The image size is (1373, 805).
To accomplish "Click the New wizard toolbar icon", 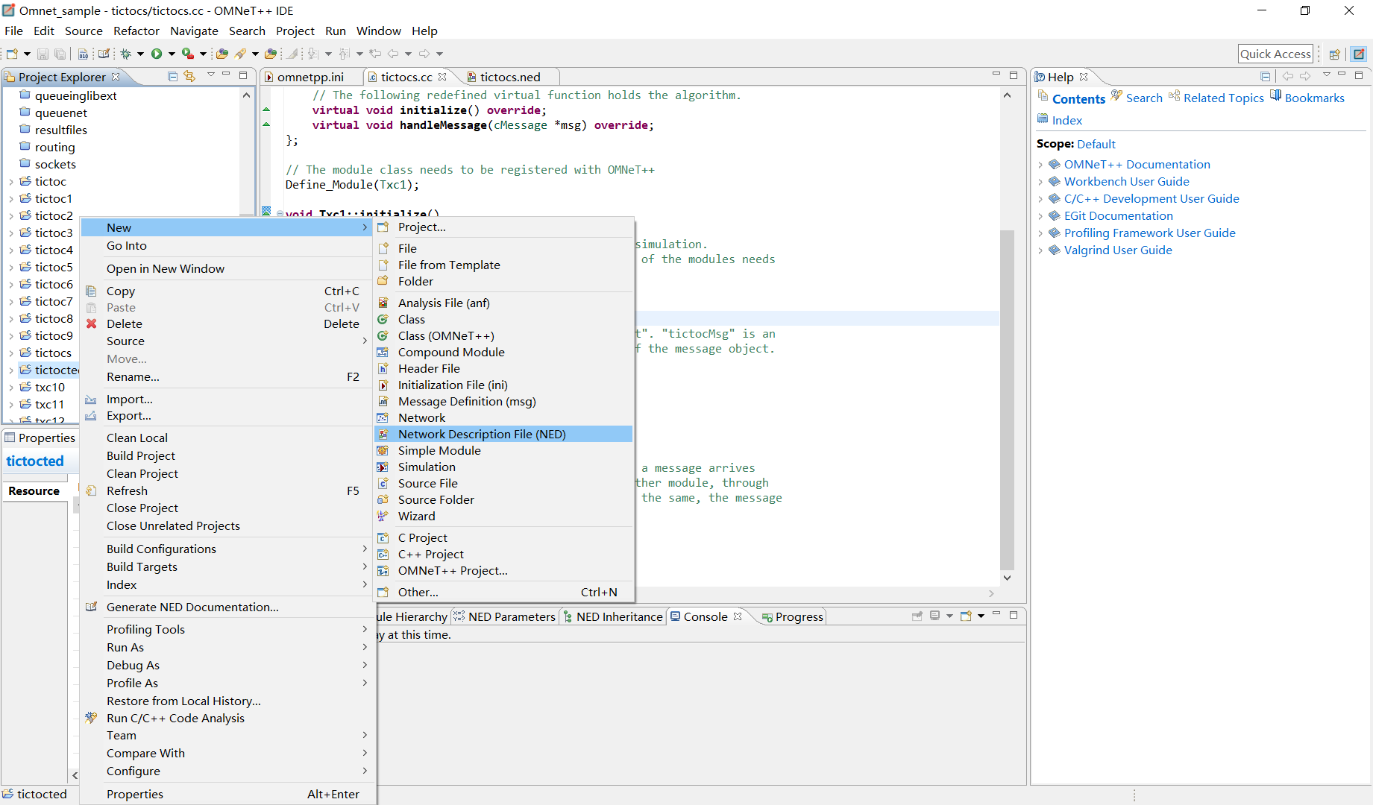I will [x=12, y=54].
